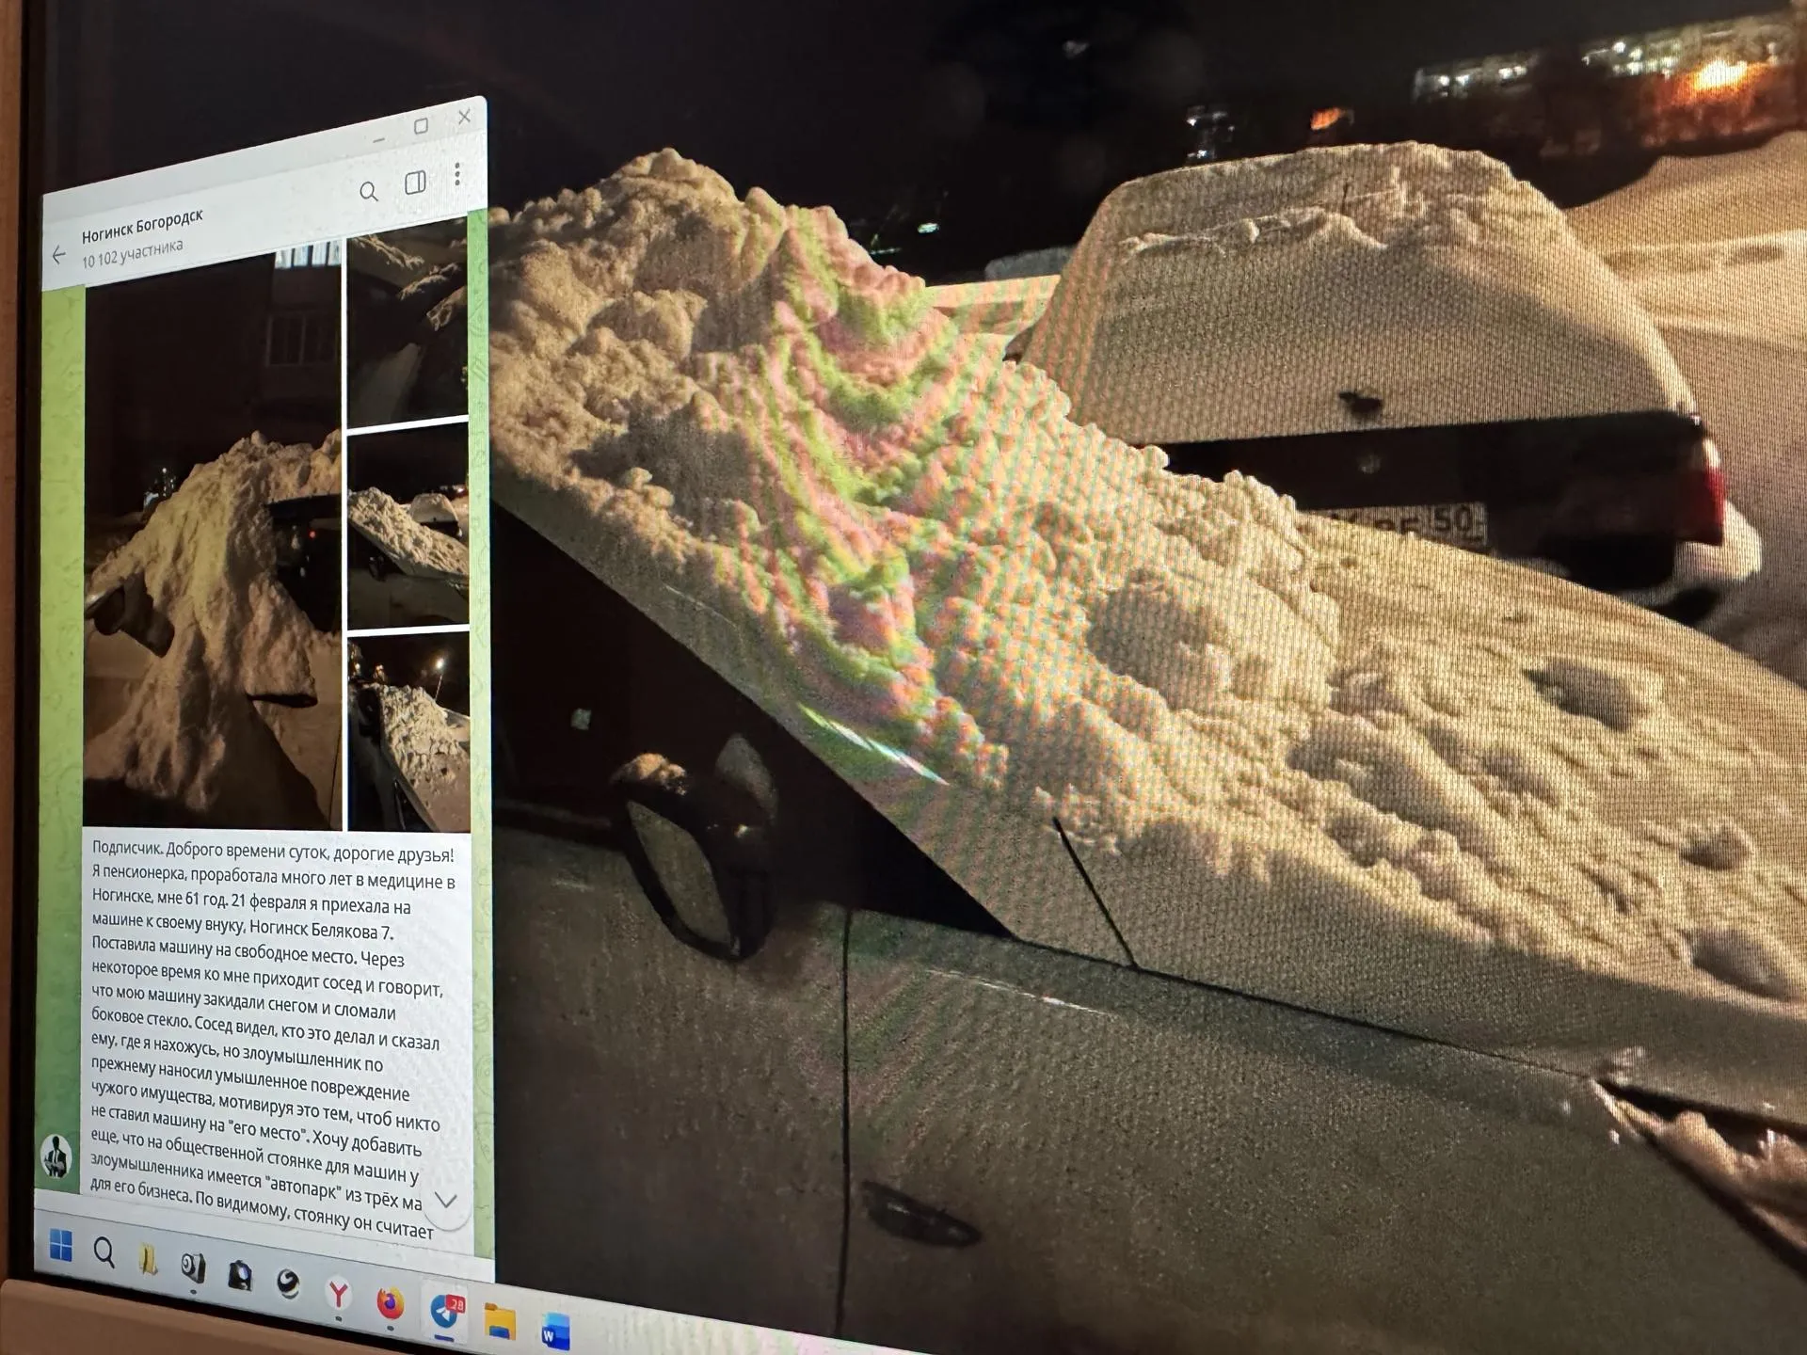
Task: Open Telegram taskbar icon with 28 badge
Action: [x=444, y=1312]
